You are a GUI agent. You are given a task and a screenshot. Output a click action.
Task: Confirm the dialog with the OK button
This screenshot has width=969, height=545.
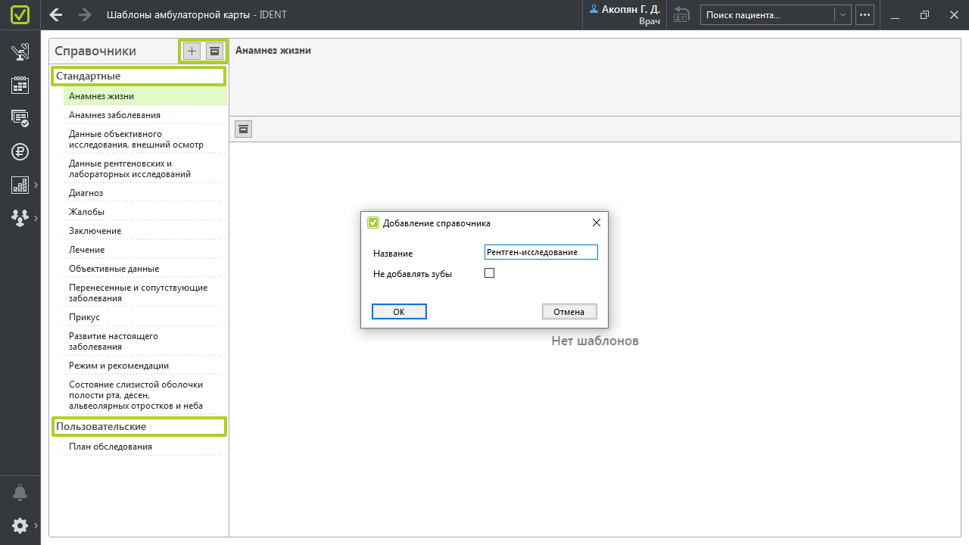399,312
